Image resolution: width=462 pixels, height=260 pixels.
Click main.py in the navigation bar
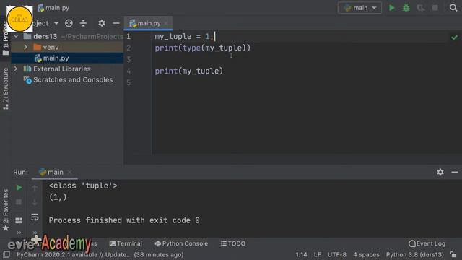53,8
